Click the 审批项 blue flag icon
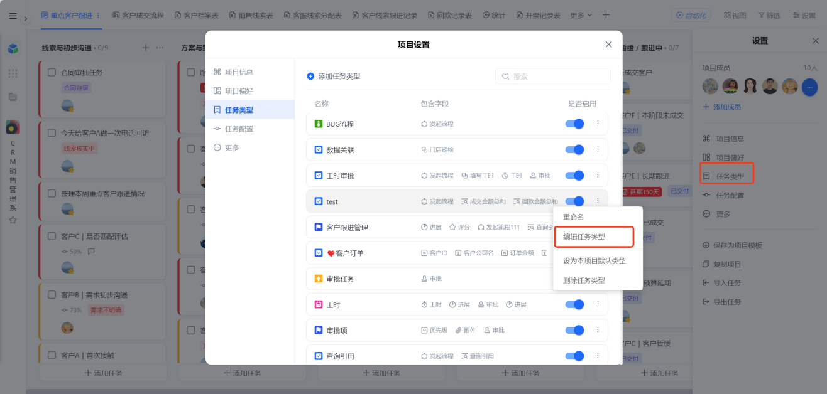 click(x=319, y=330)
